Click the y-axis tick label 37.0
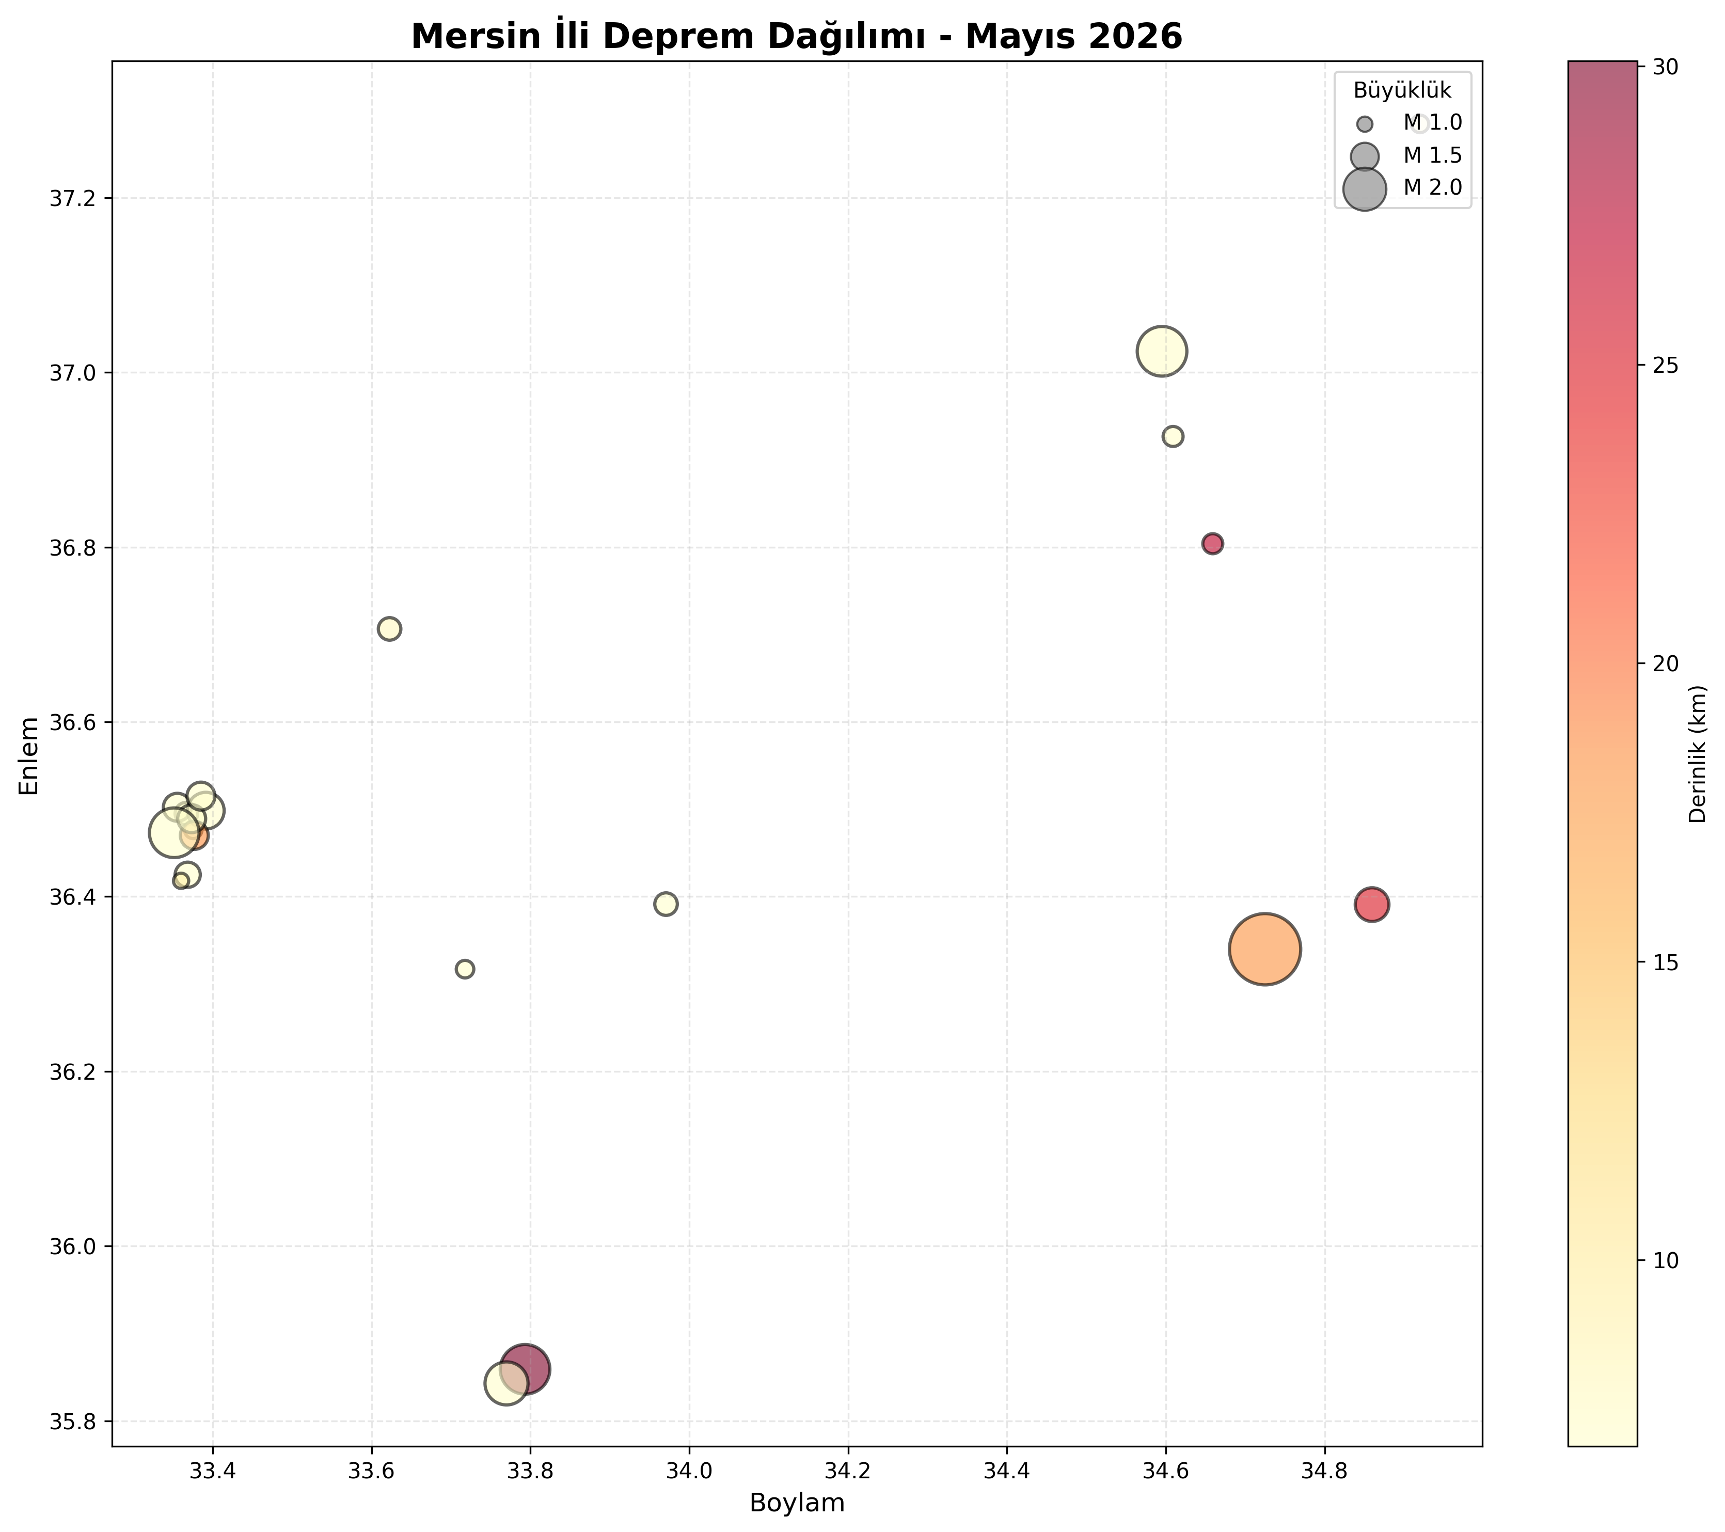Image resolution: width=1725 pixels, height=1532 pixels. 73,373
